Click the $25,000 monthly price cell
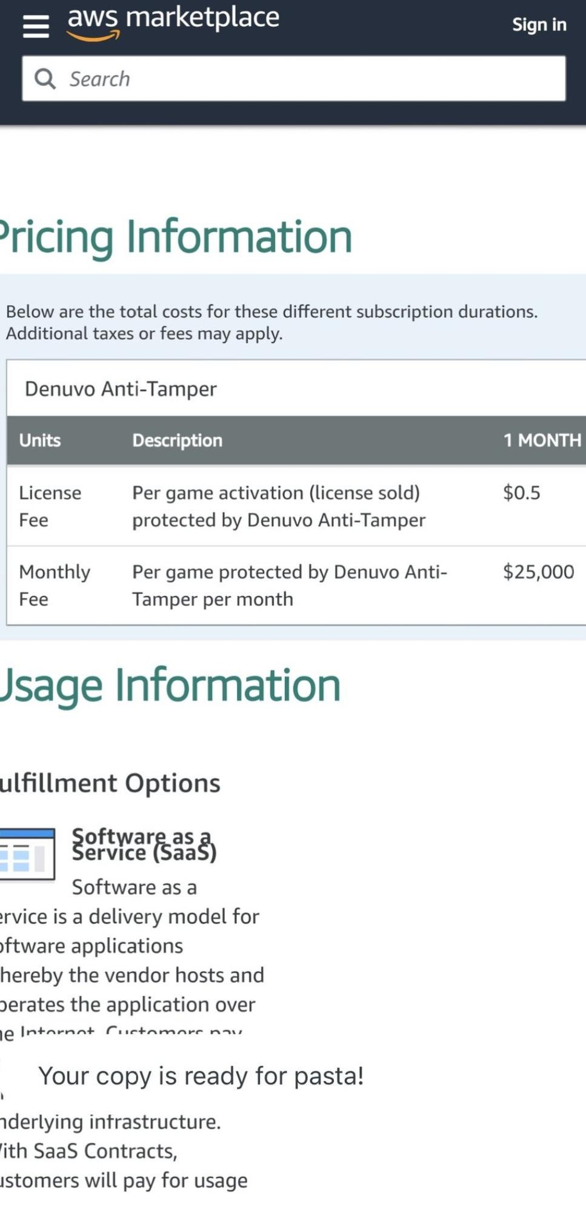This screenshot has width=586, height=1216. (x=539, y=572)
